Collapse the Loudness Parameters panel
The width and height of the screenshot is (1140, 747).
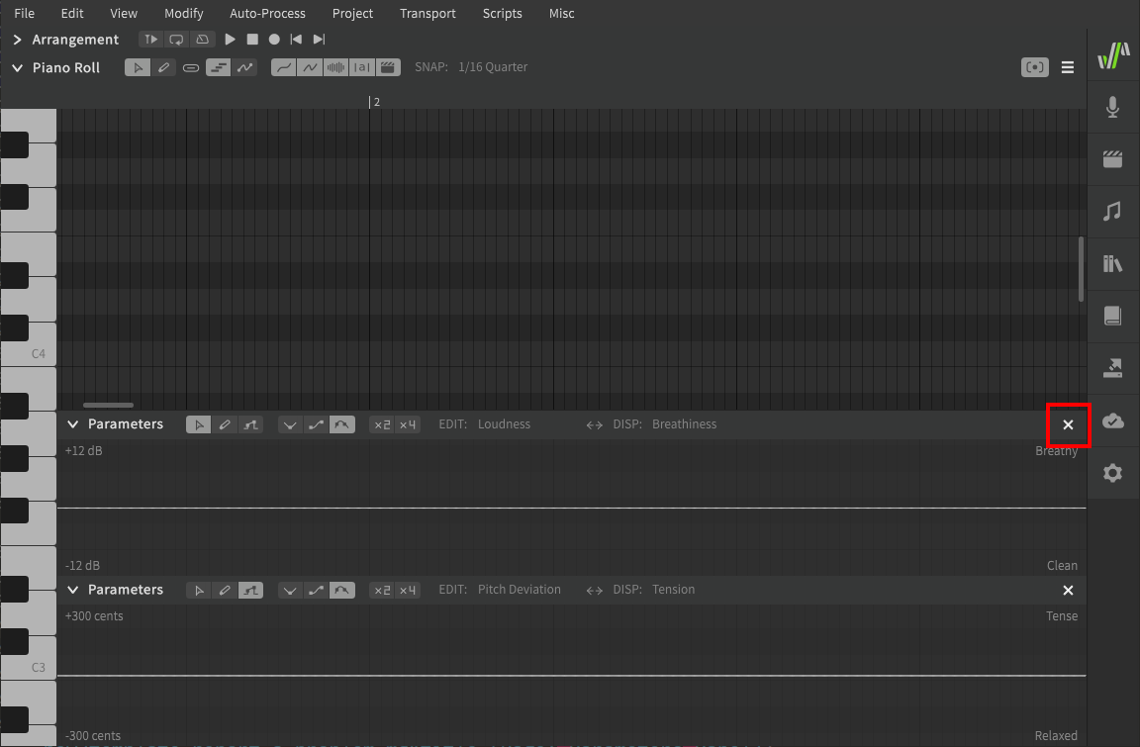tap(72, 424)
